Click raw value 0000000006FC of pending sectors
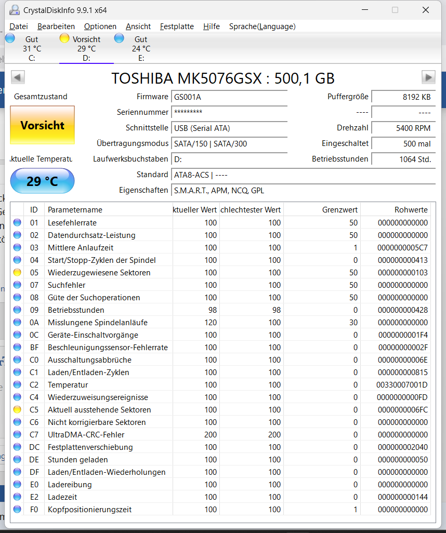This screenshot has height=533, width=446. [402, 409]
